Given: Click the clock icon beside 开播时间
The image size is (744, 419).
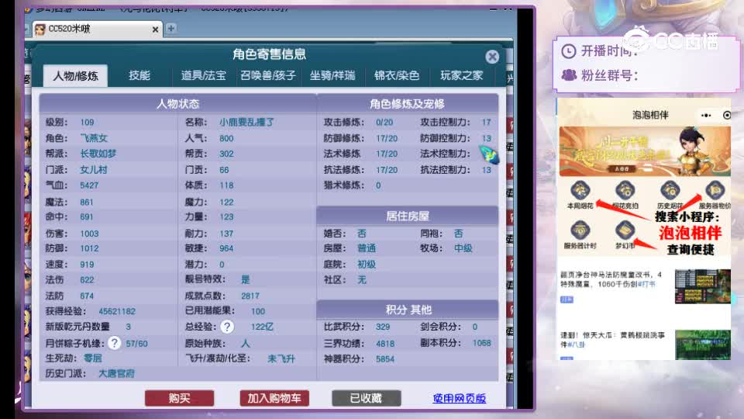Looking at the screenshot, I should (x=568, y=51).
